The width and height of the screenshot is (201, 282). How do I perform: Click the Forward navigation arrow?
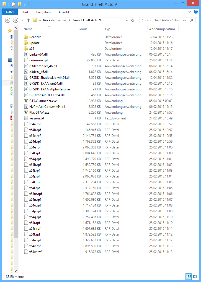pos(16,20)
